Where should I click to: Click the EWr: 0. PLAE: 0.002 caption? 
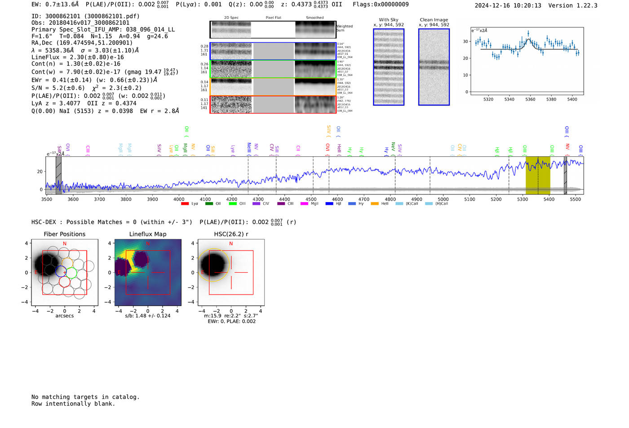[231, 321]
